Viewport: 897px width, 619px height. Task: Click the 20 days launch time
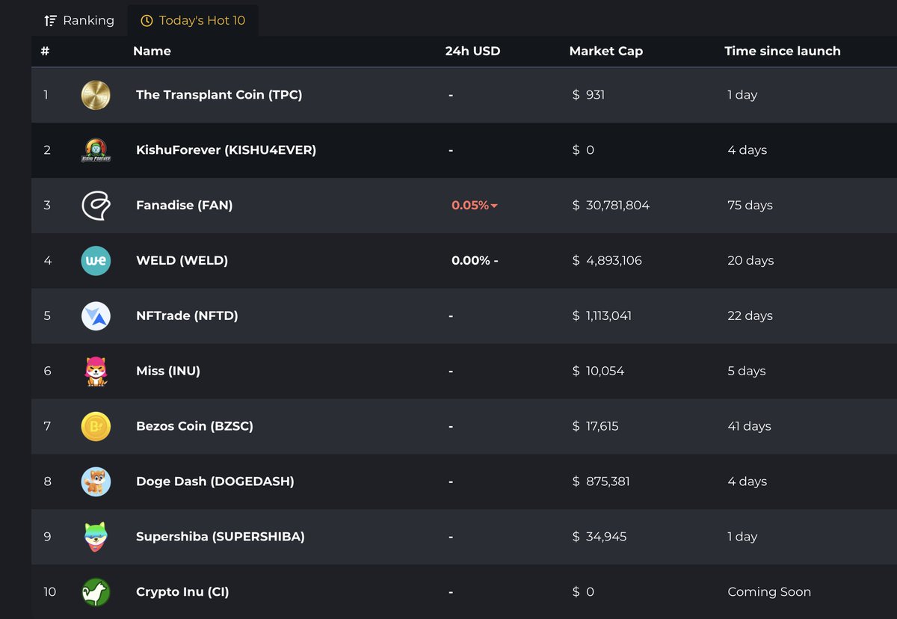[x=750, y=261]
